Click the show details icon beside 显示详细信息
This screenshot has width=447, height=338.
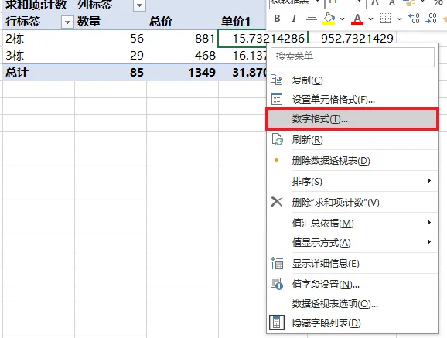[277, 263]
